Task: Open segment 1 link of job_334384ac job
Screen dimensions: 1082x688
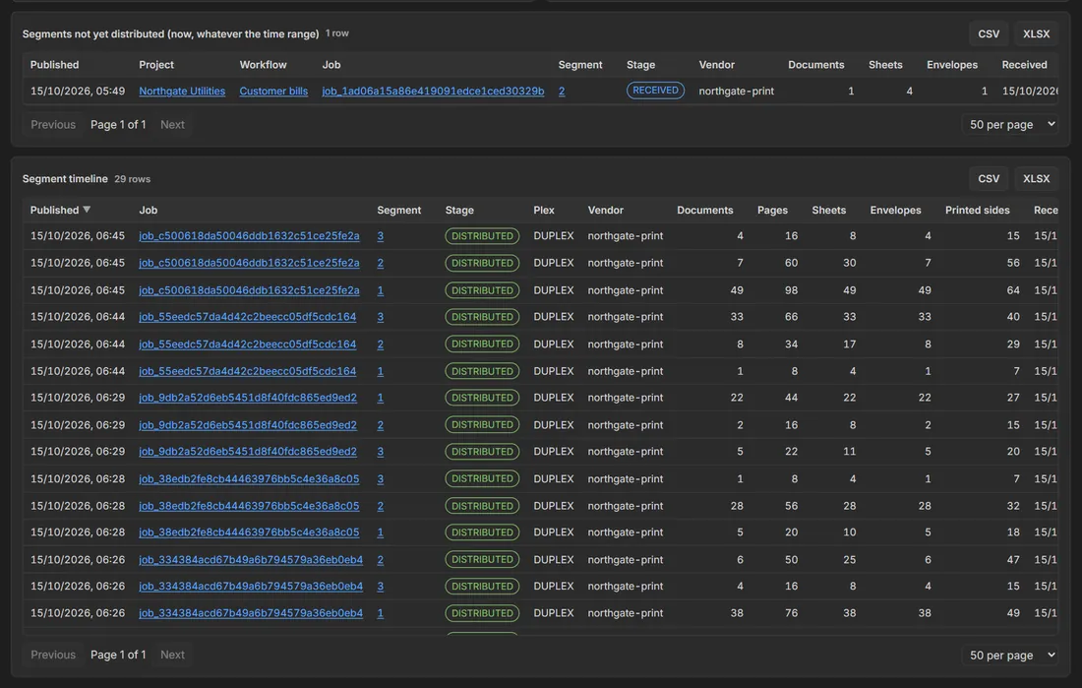Action: [x=381, y=613]
